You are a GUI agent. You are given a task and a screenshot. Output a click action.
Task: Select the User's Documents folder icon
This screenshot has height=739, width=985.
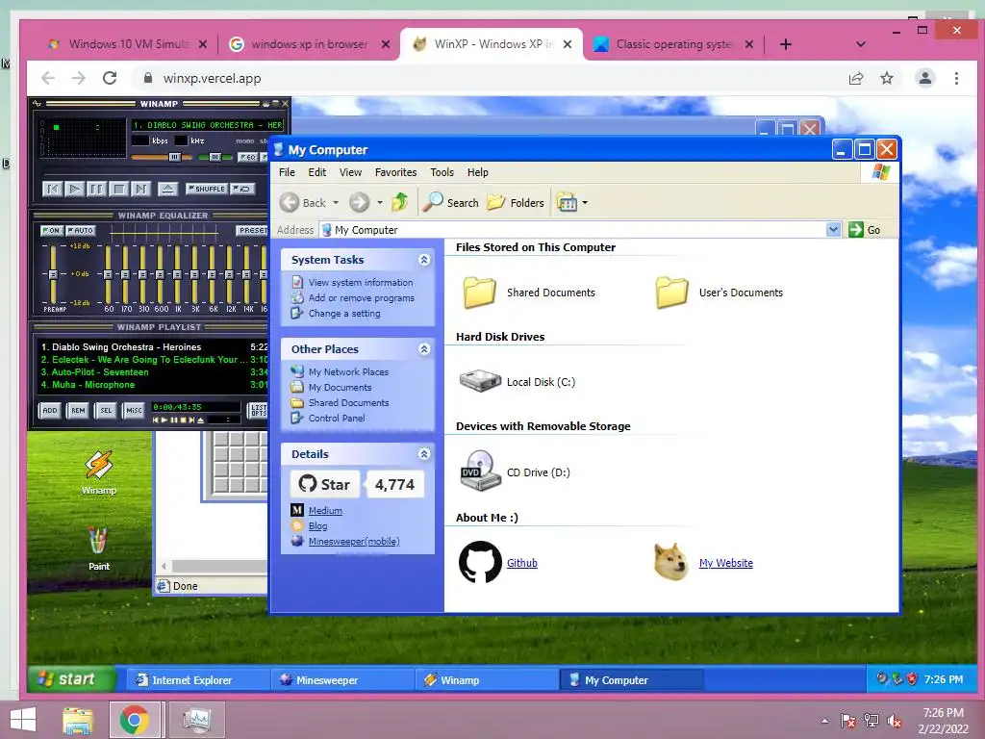(672, 293)
